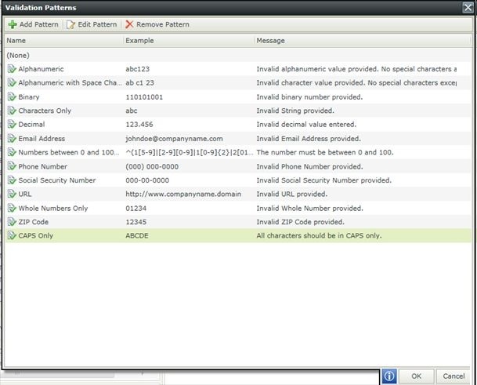The height and width of the screenshot is (385, 477).
Task: Click example http://www.companyname.domain
Action: 183,194
